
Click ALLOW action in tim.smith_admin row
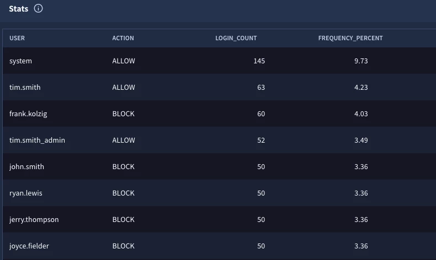(x=124, y=140)
